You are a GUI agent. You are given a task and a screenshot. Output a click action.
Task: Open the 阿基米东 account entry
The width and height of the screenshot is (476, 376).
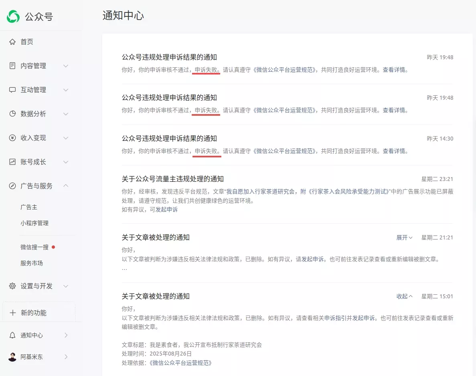point(32,357)
